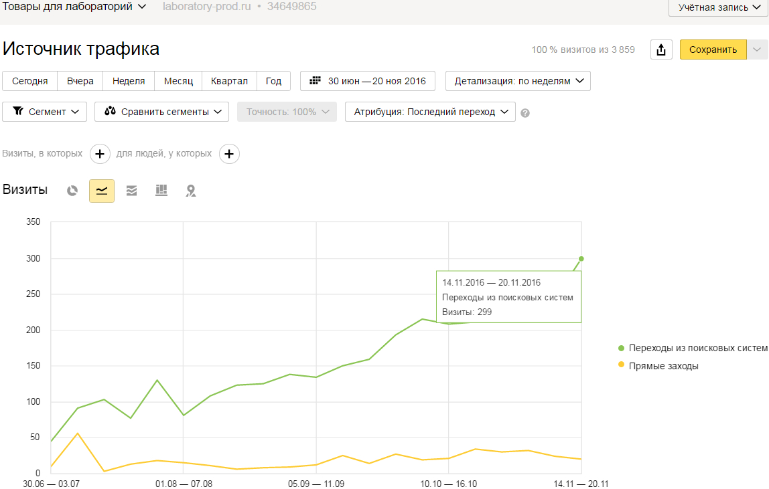Add a visit condition with plus button
This screenshot has height=489, width=769.
coord(100,154)
